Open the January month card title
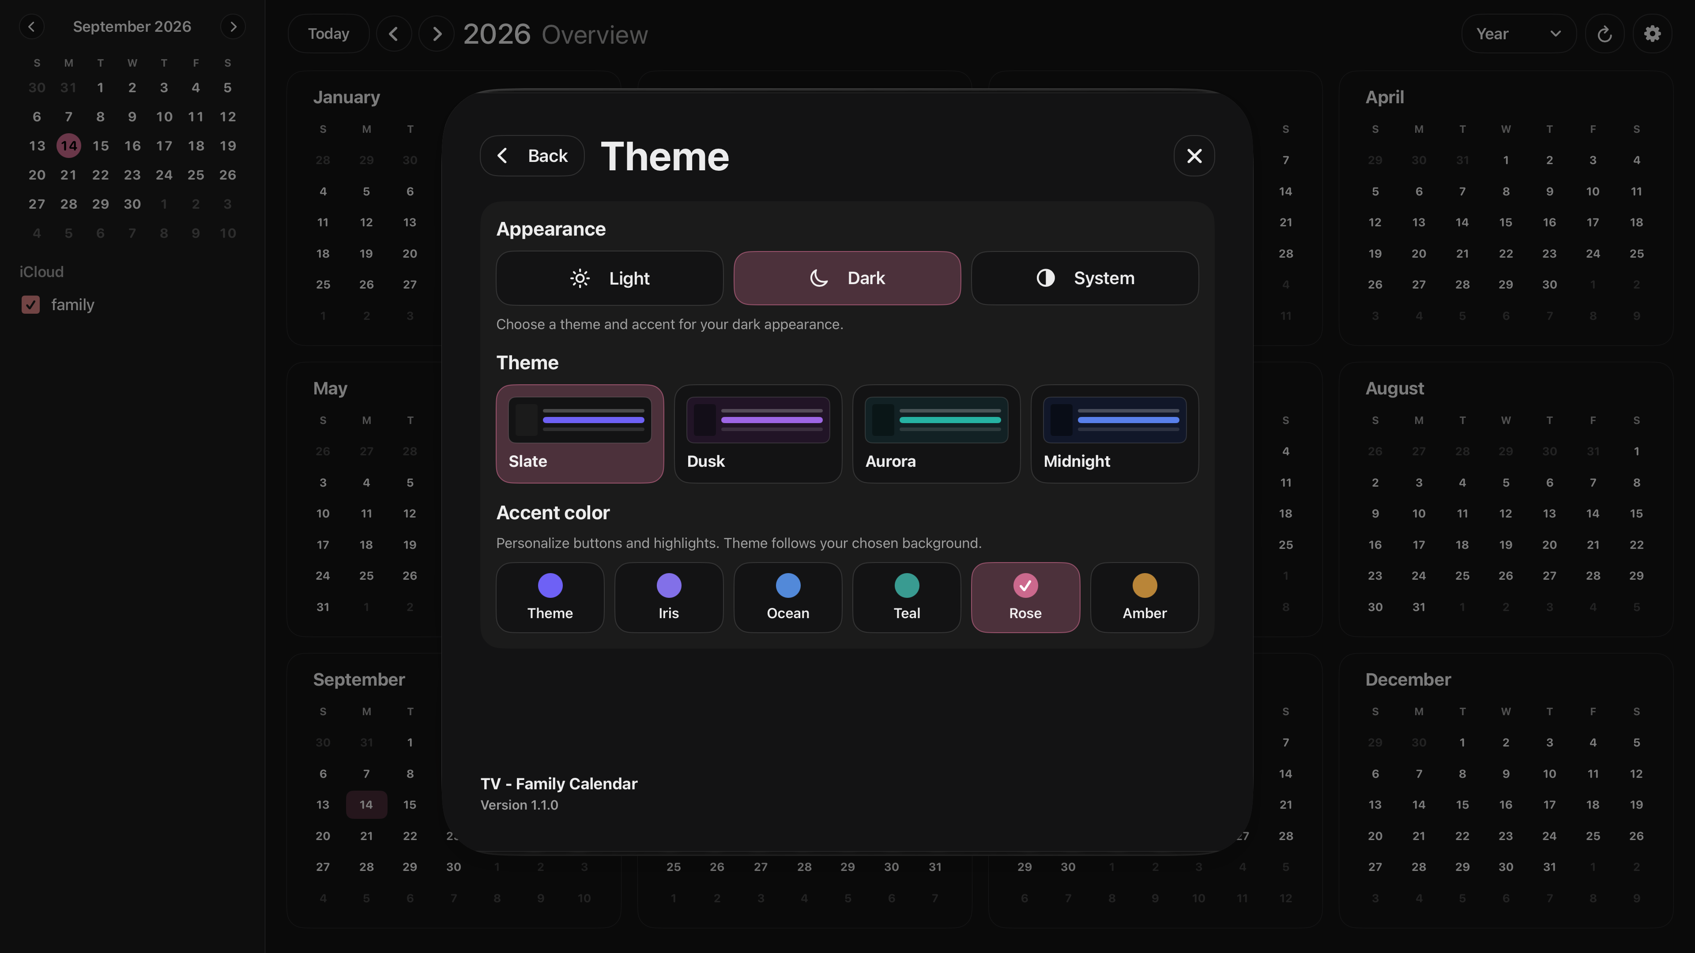The image size is (1695, 953). click(346, 98)
